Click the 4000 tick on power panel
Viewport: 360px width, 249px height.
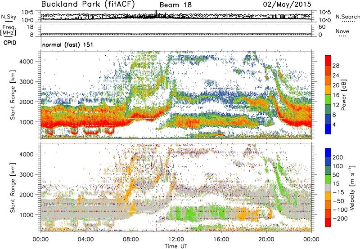pos(26,62)
